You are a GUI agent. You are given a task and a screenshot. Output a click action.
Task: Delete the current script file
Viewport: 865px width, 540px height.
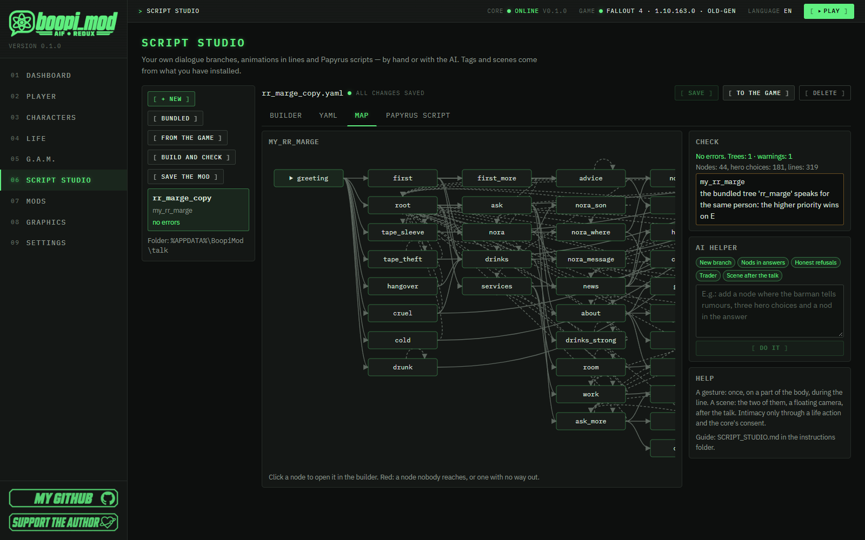(825, 93)
